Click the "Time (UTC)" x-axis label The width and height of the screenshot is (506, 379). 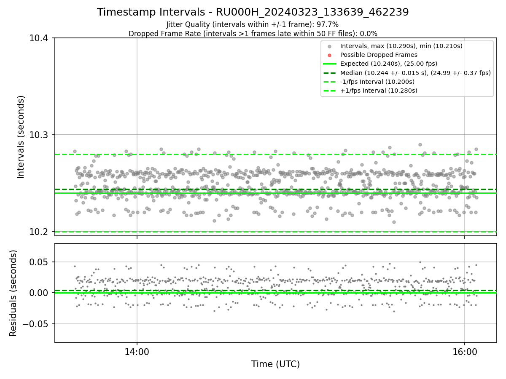pos(275,364)
